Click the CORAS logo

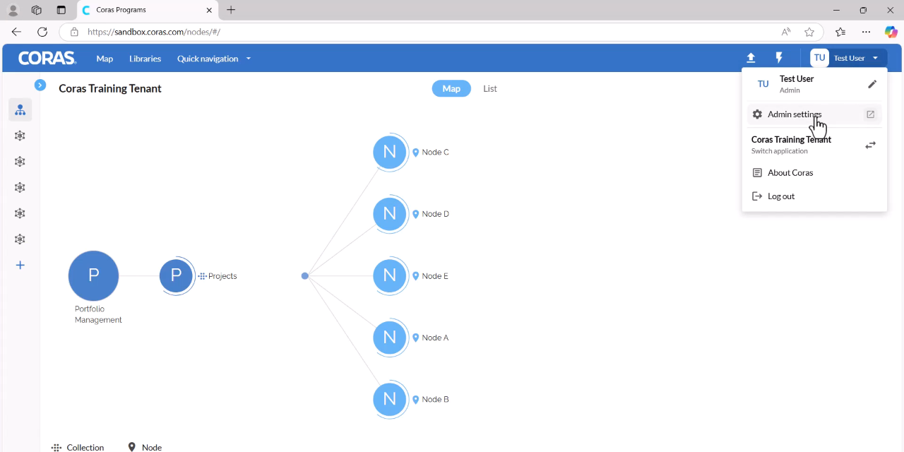click(x=47, y=59)
